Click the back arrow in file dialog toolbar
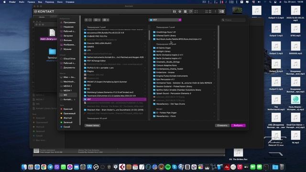The width and height of the screenshot is (306, 172). (x=87, y=20)
